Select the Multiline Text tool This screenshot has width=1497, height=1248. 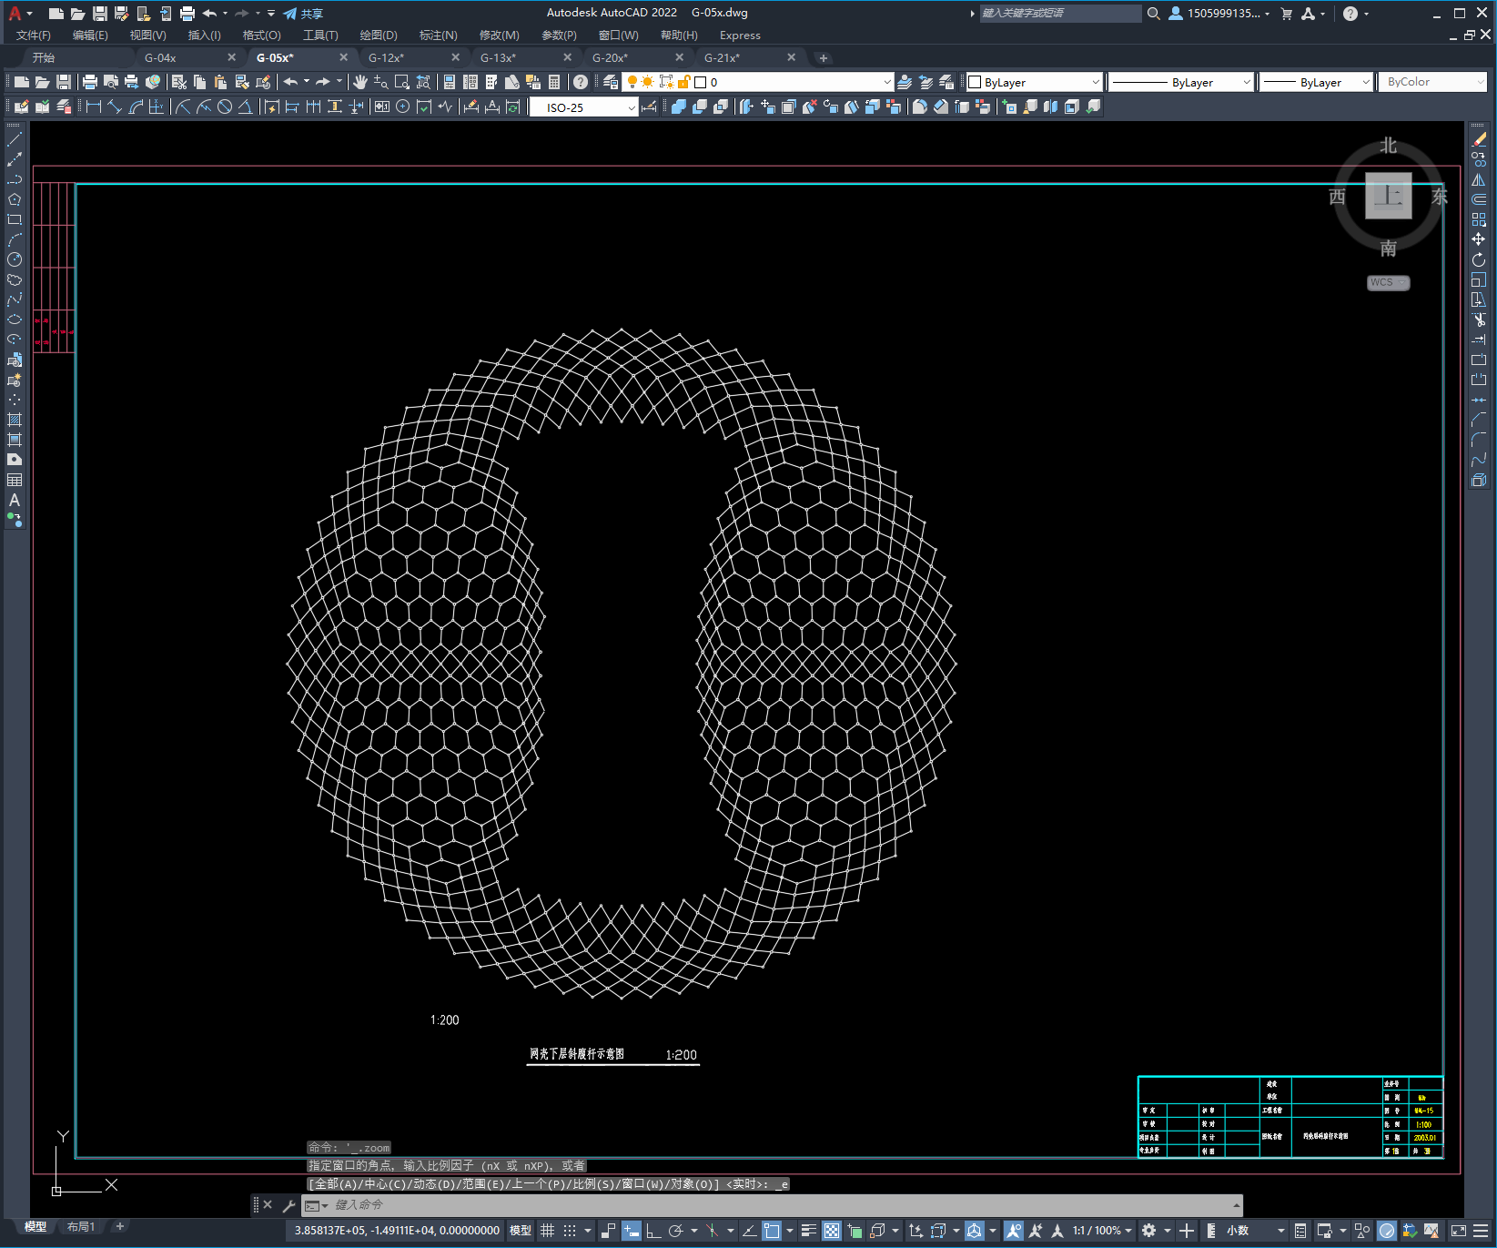tap(15, 500)
